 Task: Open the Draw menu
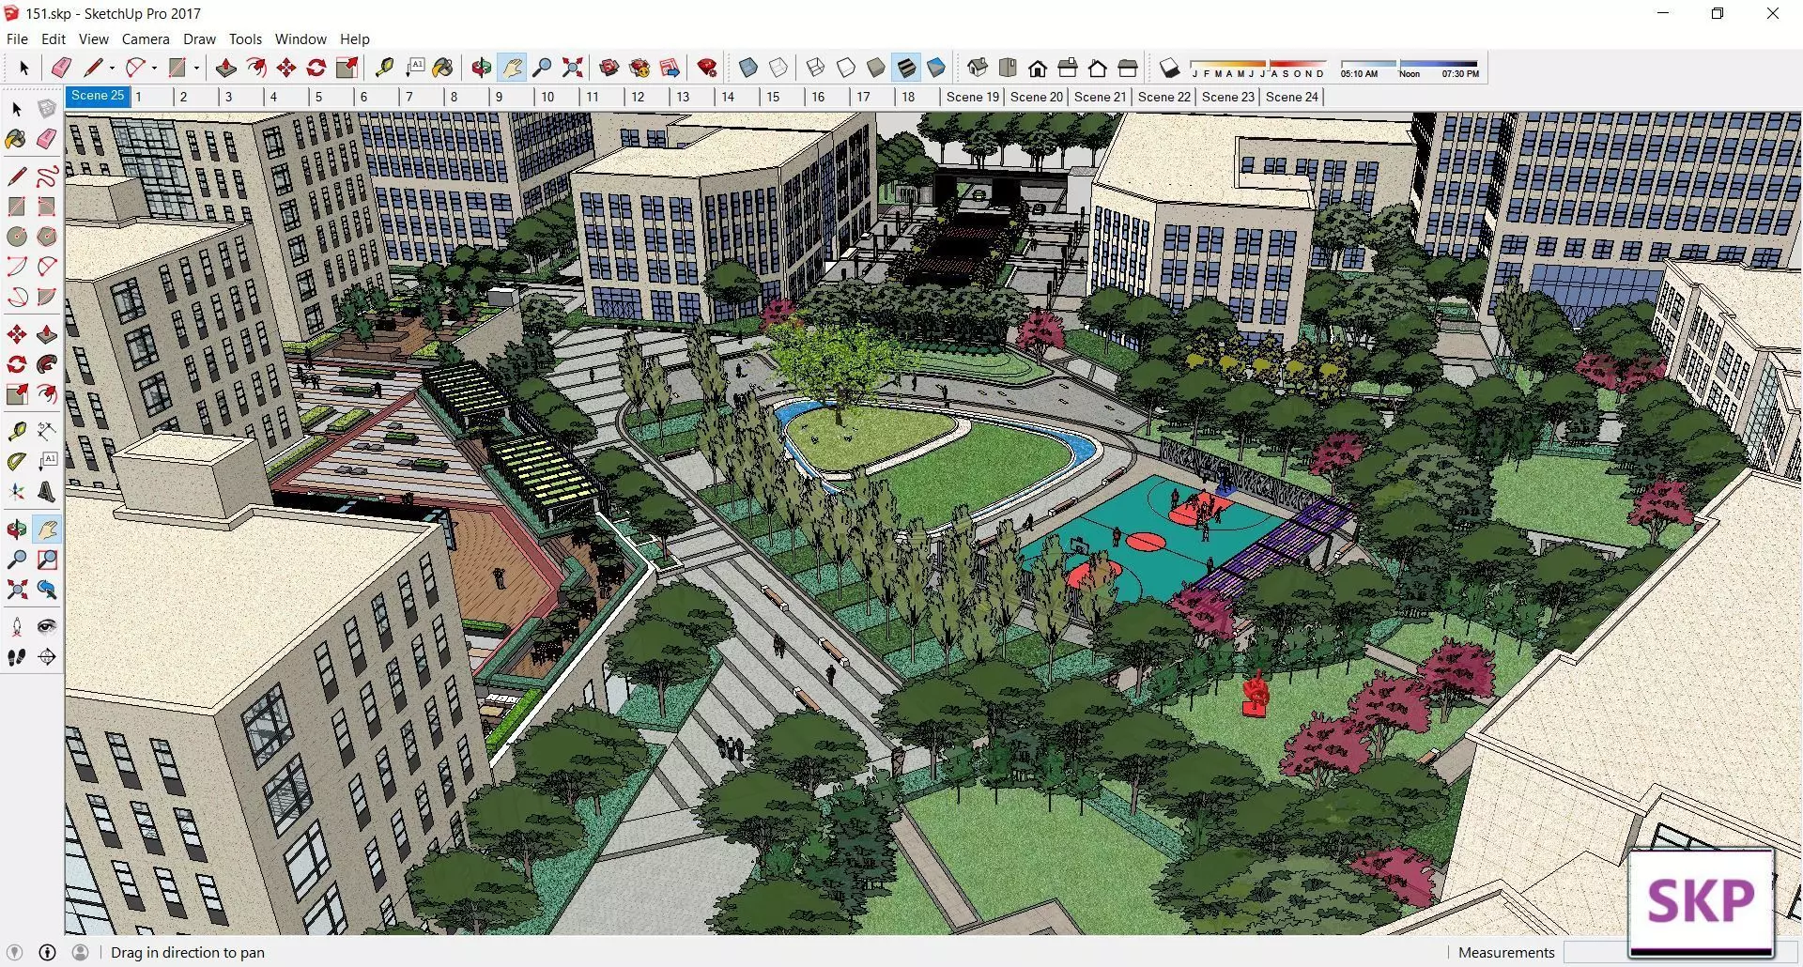coord(199,39)
